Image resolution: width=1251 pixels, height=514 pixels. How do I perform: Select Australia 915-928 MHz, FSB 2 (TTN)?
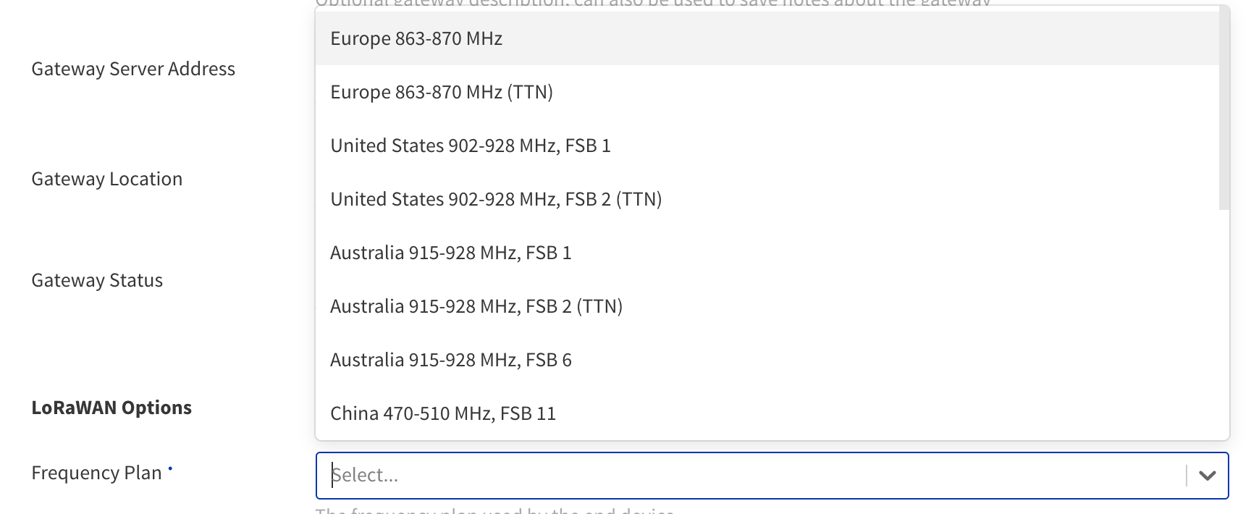[x=476, y=306]
